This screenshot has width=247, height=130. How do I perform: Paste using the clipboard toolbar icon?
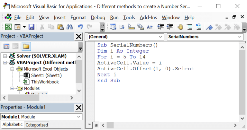click(60, 27)
